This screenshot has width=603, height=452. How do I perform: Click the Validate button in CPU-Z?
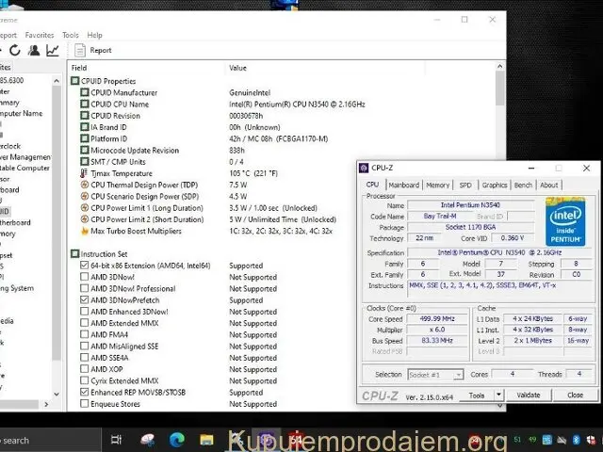point(529,395)
